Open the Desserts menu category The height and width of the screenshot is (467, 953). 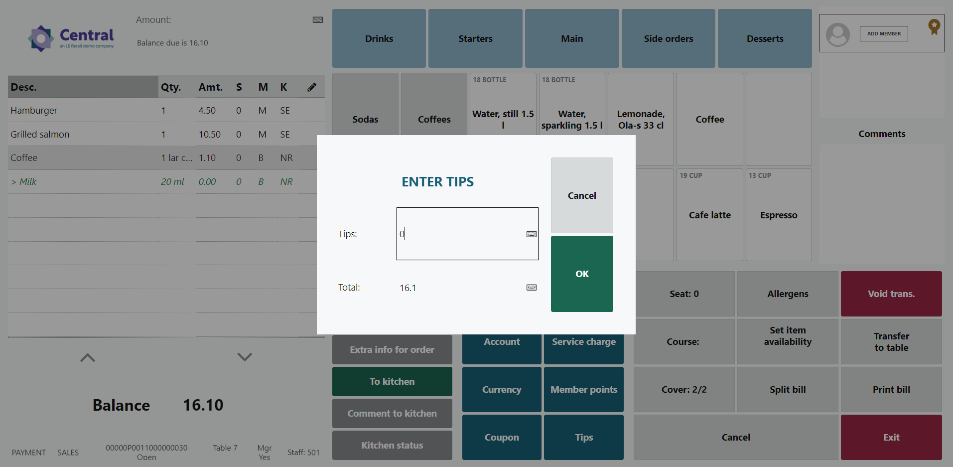[765, 38]
